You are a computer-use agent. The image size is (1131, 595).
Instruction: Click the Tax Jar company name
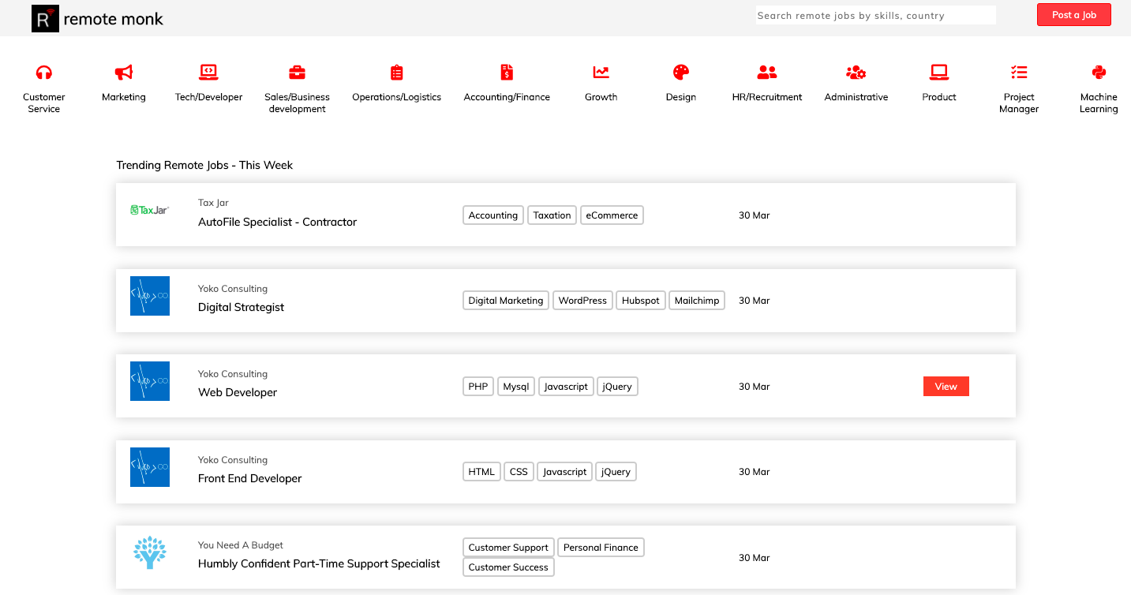(213, 203)
